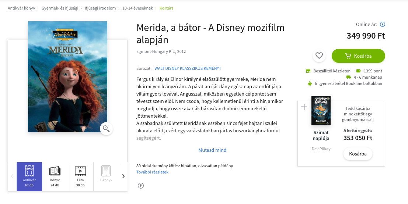Switch to the Film format tab
Viewport: 408px width, 204px height.
pyautogui.click(x=80, y=176)
